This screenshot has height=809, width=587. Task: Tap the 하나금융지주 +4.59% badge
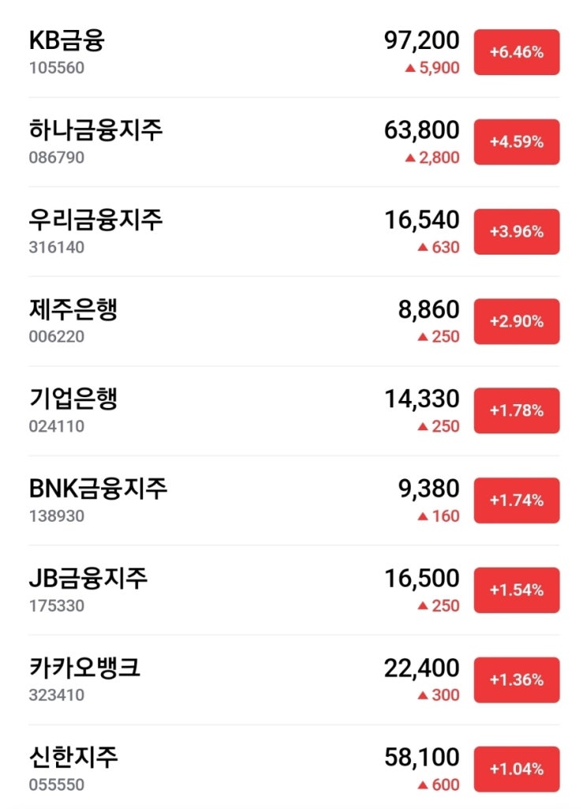[516, 142]
